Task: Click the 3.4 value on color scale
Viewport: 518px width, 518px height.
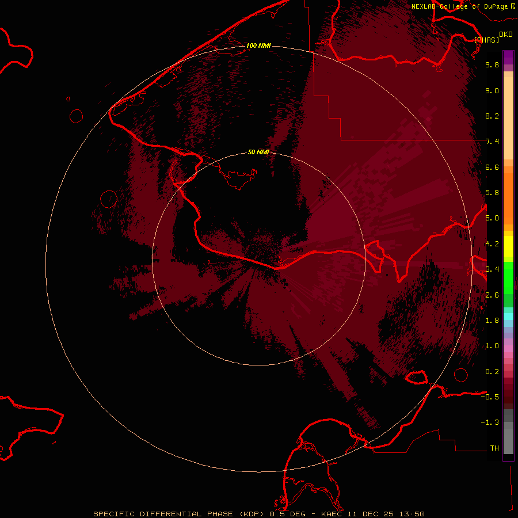Action: [492, 269]
